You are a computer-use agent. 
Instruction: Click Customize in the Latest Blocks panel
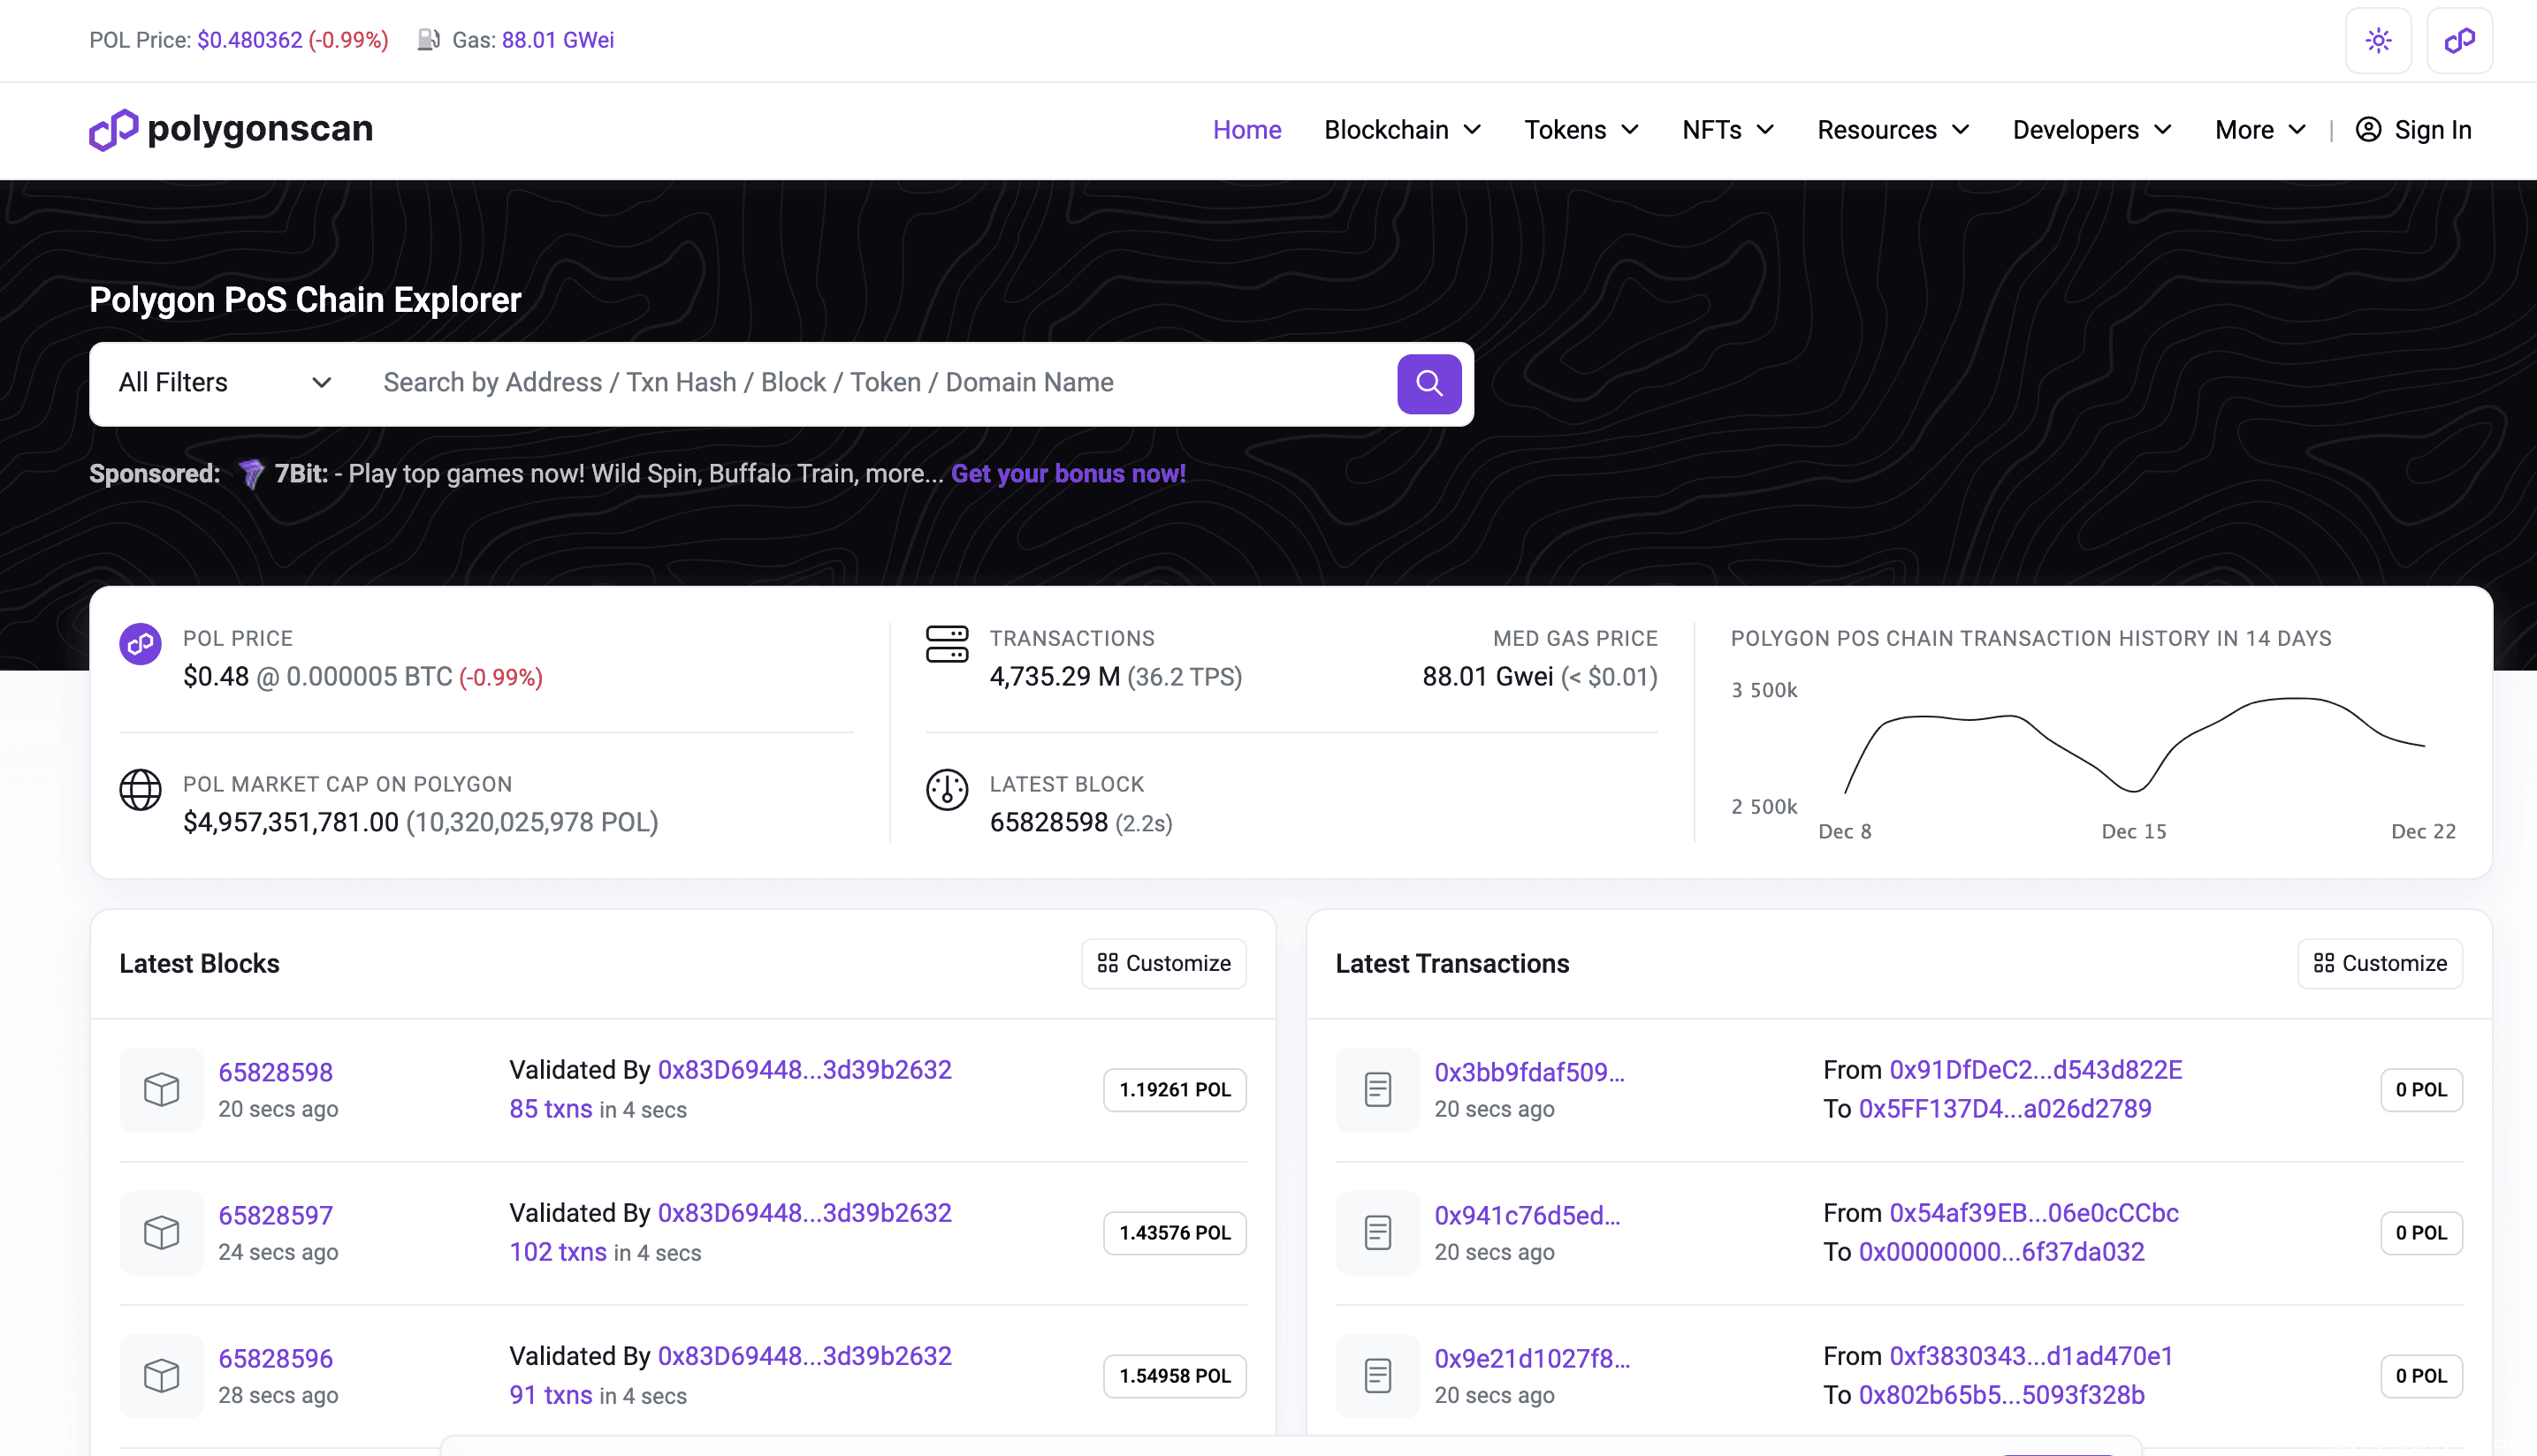point(1163,963)
